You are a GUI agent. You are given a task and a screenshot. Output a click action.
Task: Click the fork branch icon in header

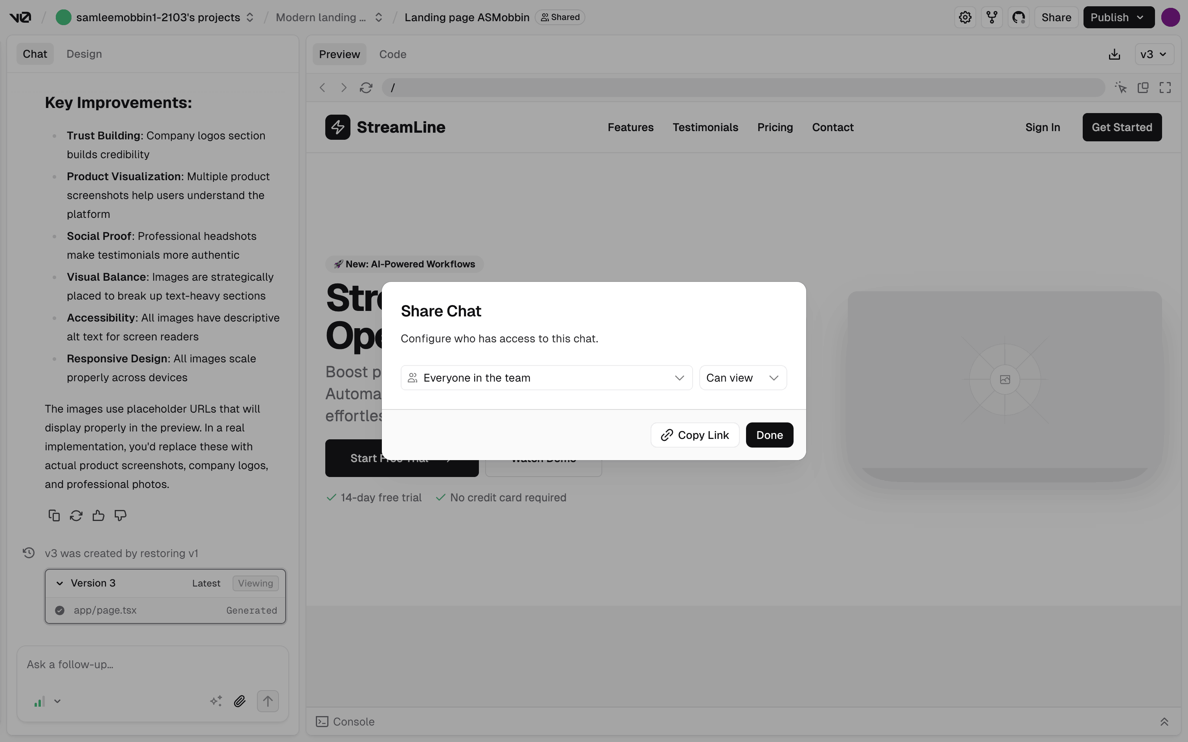click(x=992, y=18)
